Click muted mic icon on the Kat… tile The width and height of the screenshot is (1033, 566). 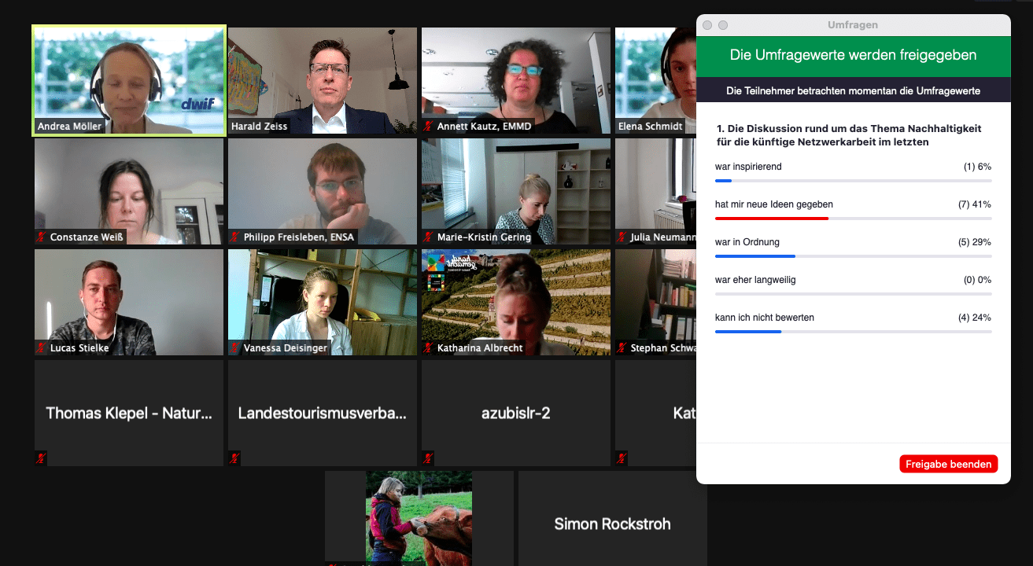click(622, 458)
